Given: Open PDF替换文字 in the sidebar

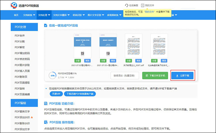Looking at the screenshot, I should click(22, 111).
